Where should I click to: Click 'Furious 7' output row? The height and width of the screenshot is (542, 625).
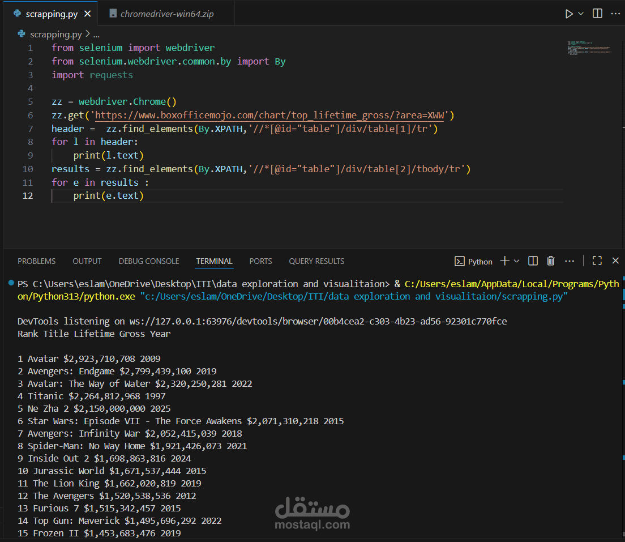(99, 509)
